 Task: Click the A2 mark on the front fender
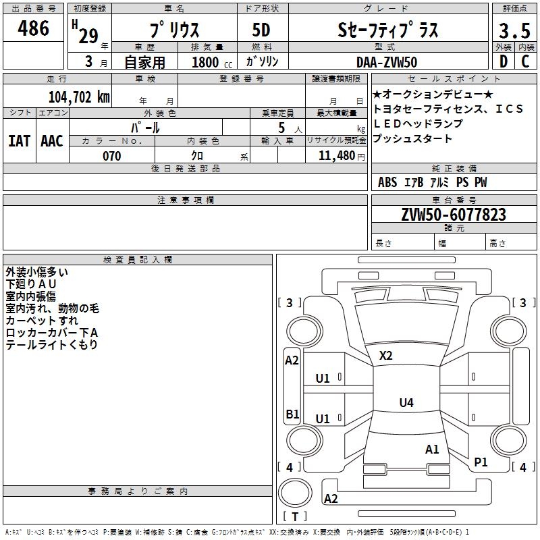pos(292,360)
